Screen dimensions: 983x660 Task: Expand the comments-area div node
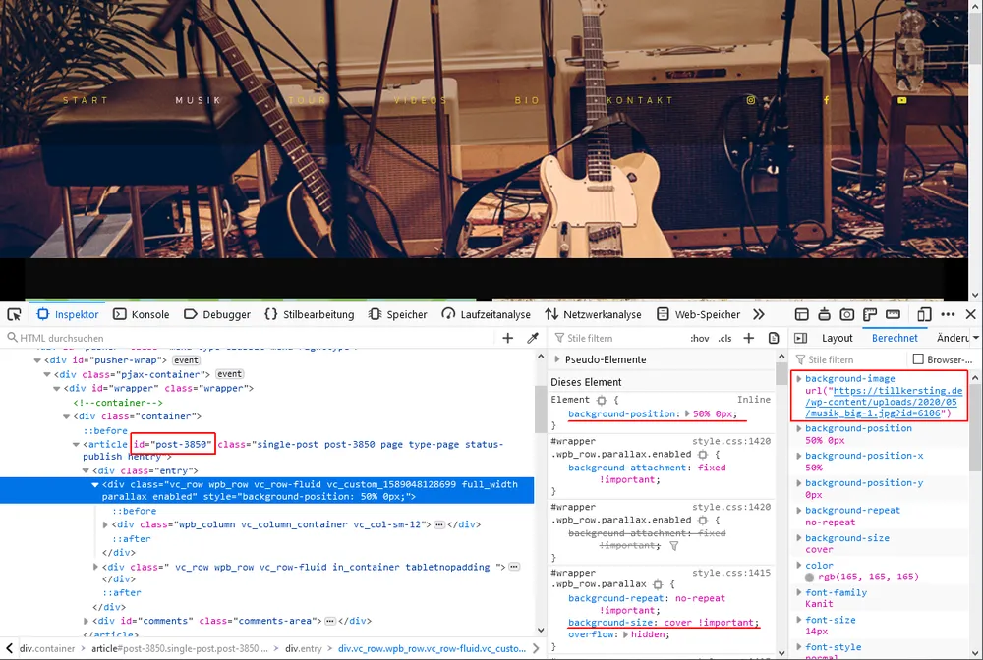point(86,621)
